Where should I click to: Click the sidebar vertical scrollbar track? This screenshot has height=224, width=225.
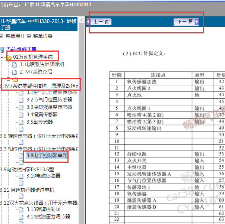pos(82,123)
